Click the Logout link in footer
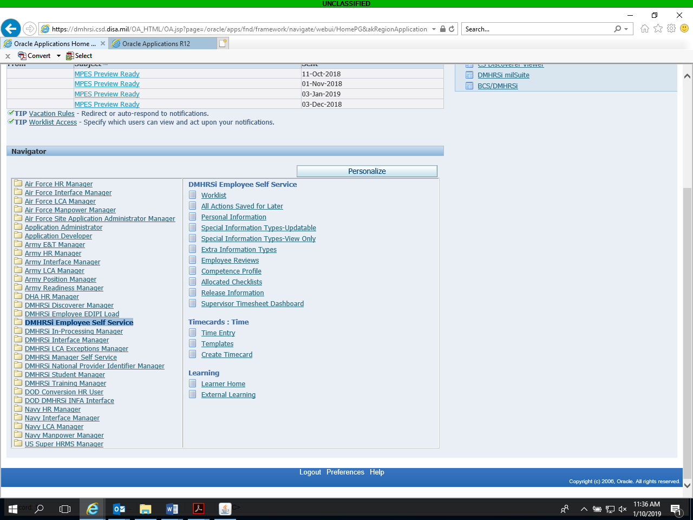Viewport: 693px width, 520px height. [x=310, y=472]
